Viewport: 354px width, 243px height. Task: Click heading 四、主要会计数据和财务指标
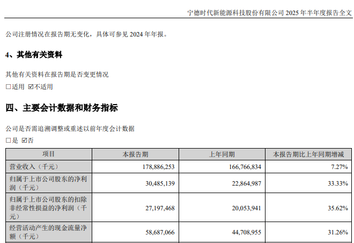click(x=62, y=108)
